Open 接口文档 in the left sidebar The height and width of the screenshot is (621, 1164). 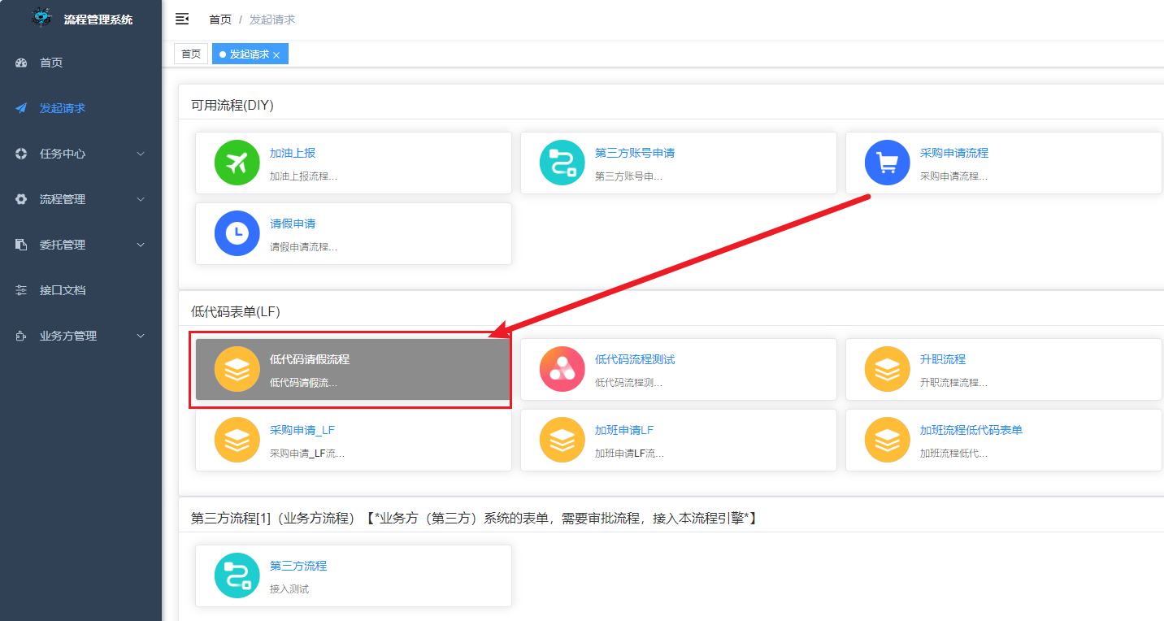click(x=63, y=290)
